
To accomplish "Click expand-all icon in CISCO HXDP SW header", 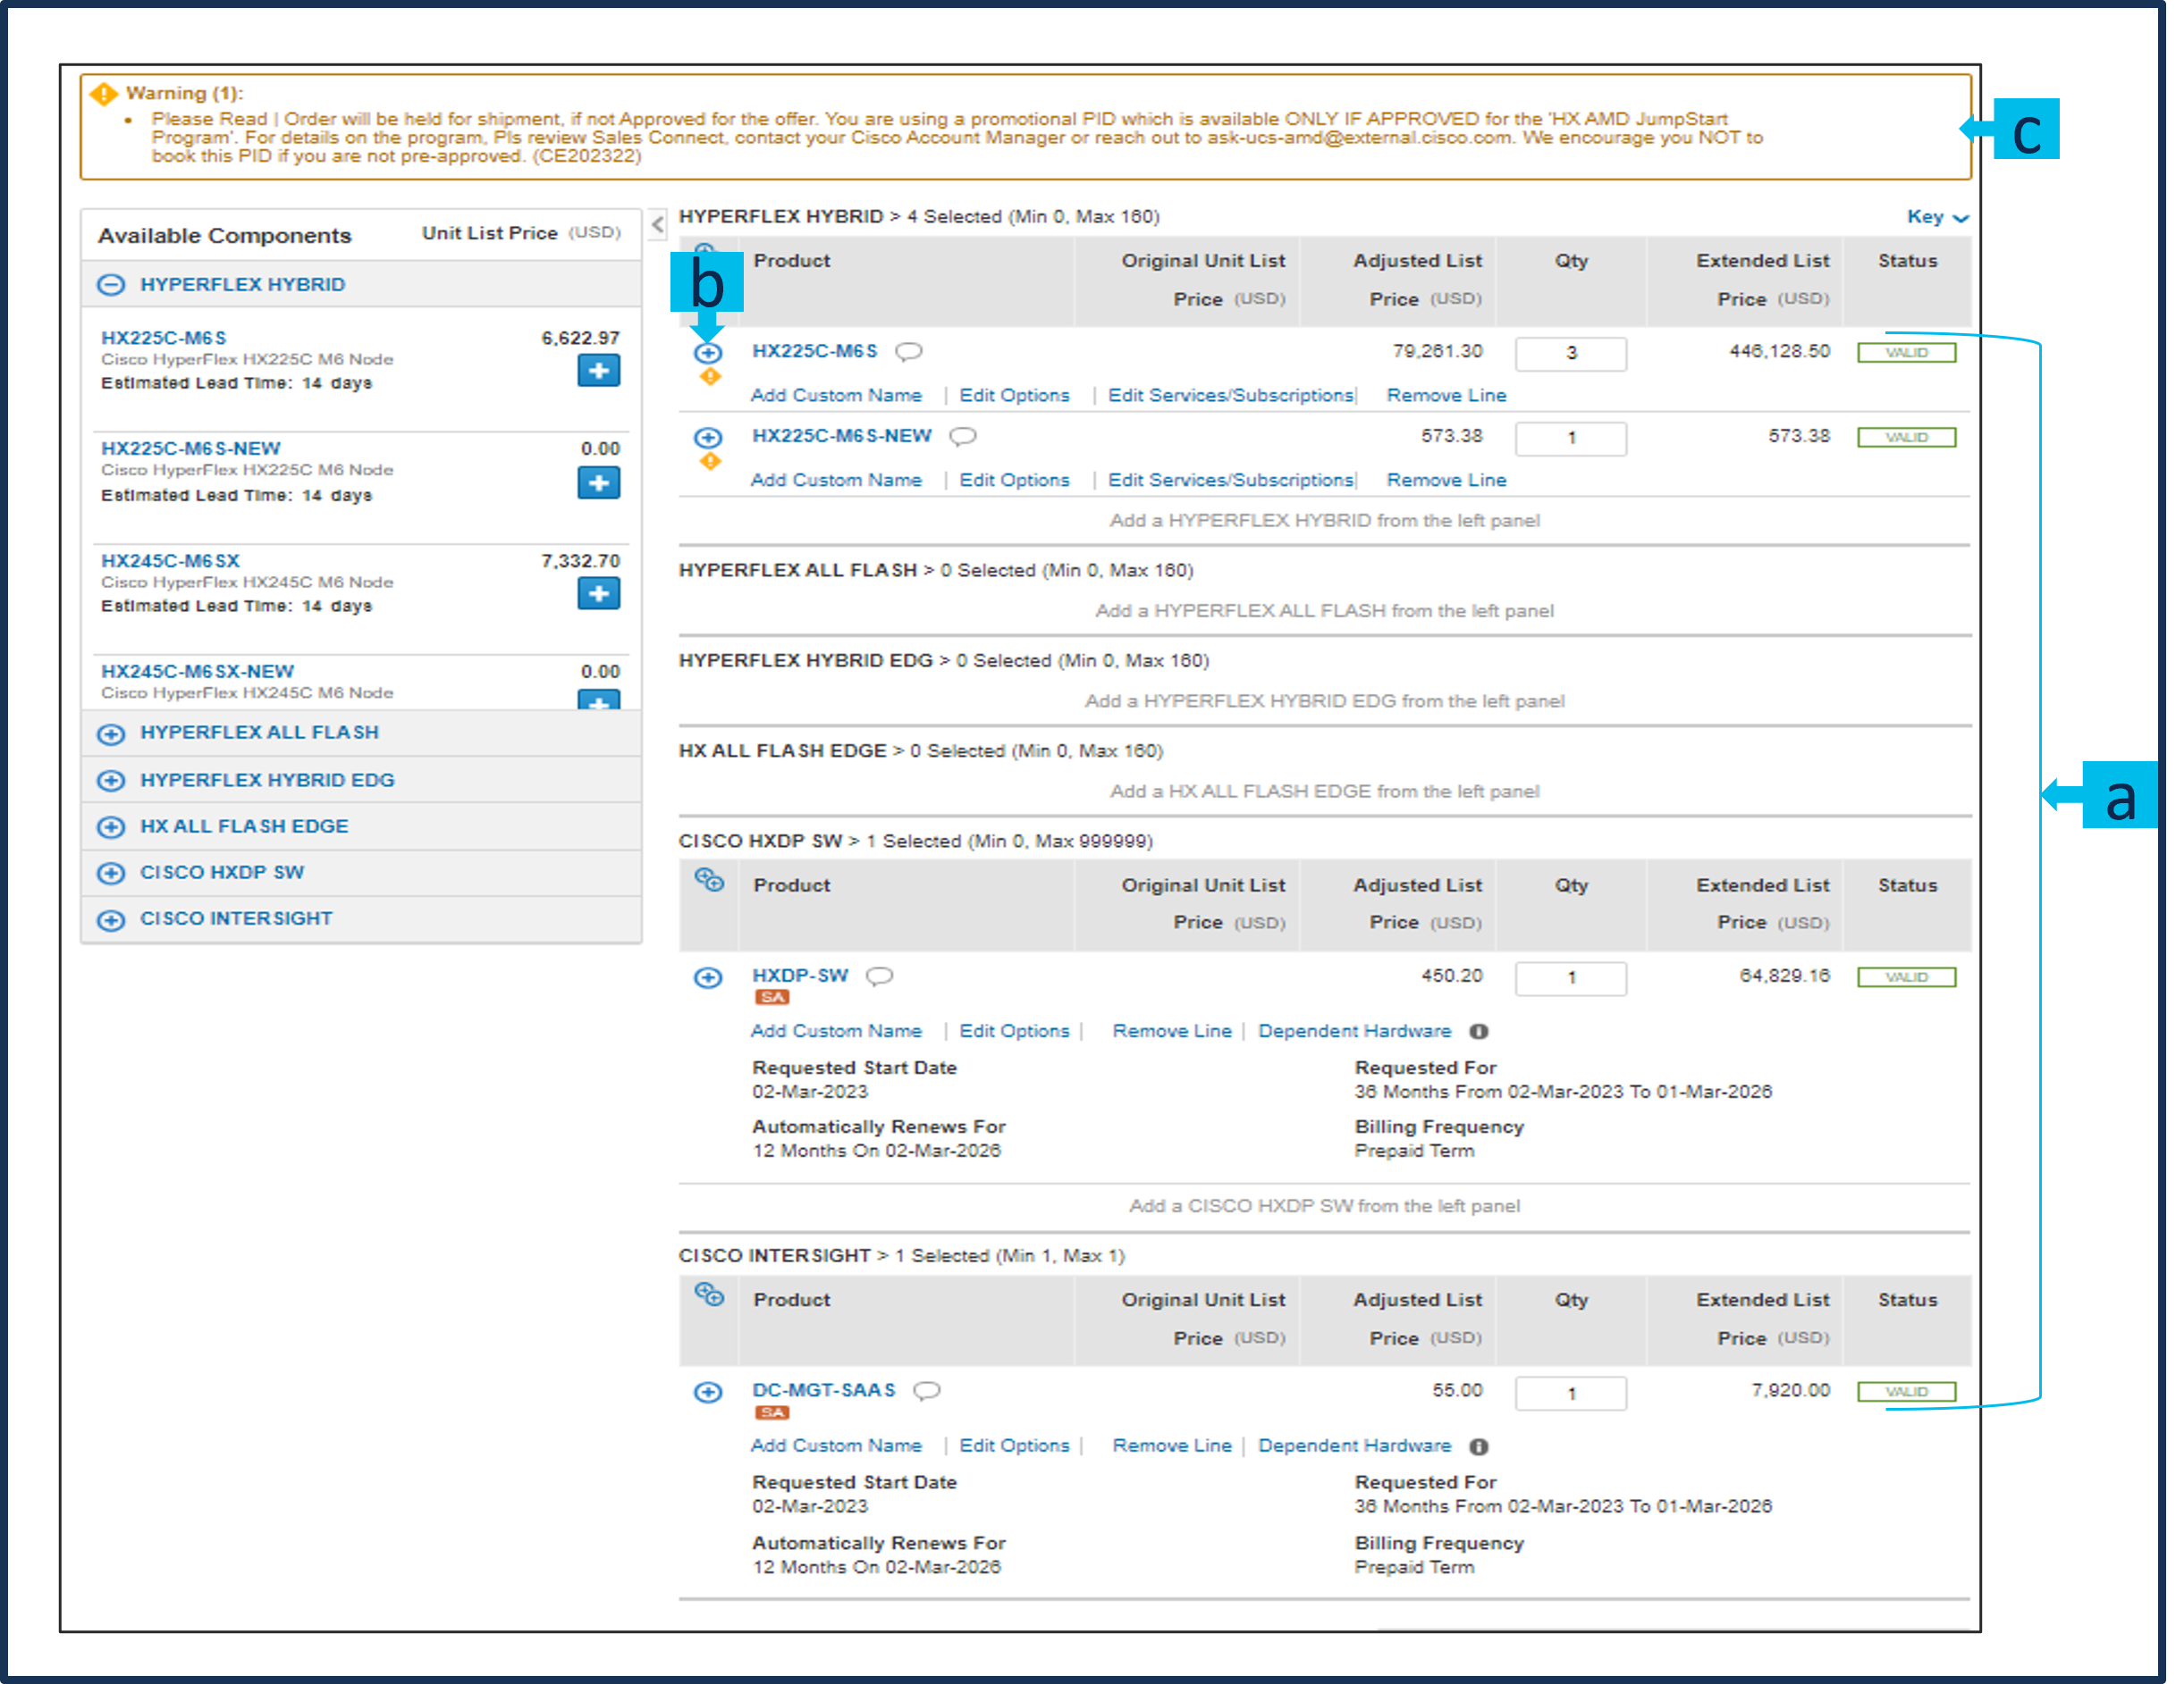I will point(709,881).
